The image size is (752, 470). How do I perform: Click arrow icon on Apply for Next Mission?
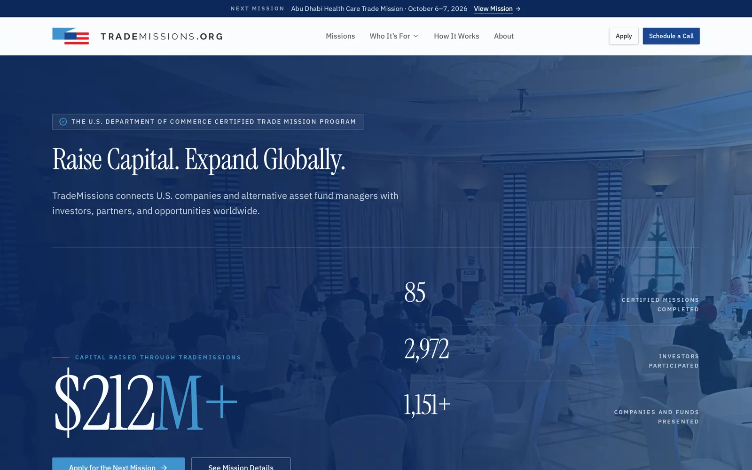pos(164,467)
